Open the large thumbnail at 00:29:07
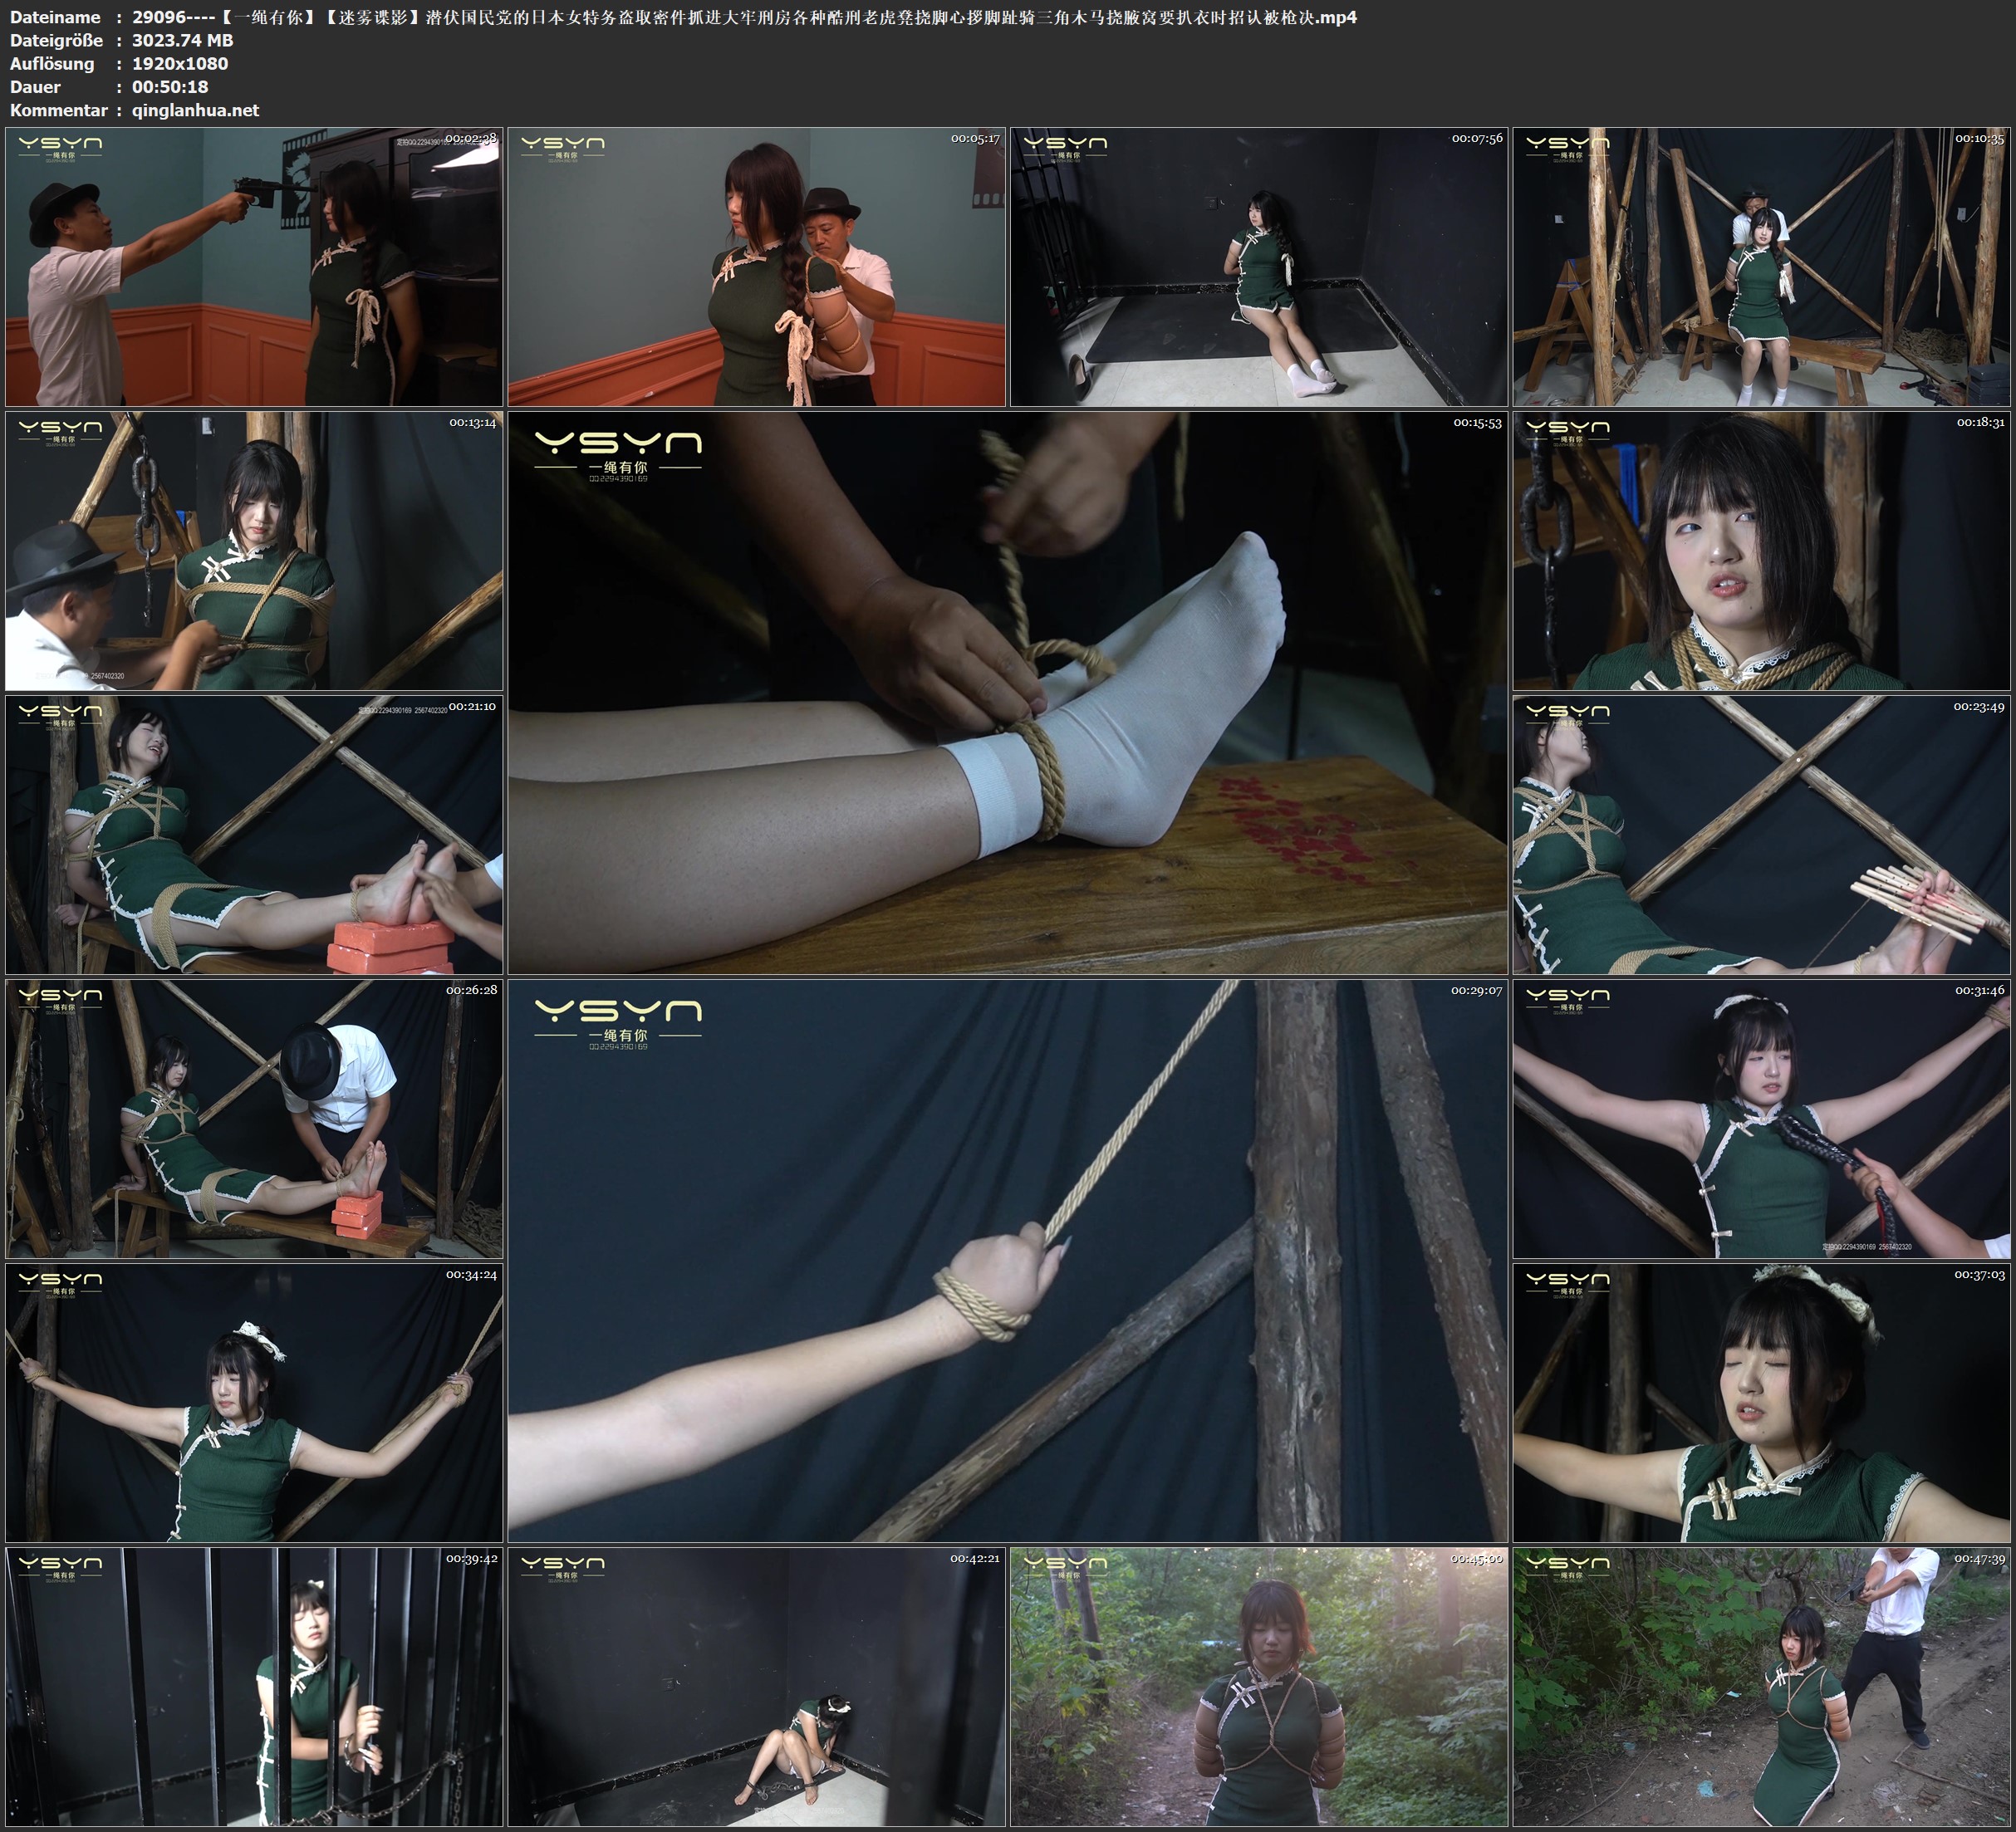The width and height of the screenshot is (2016, 1832). [1007, 1260]
